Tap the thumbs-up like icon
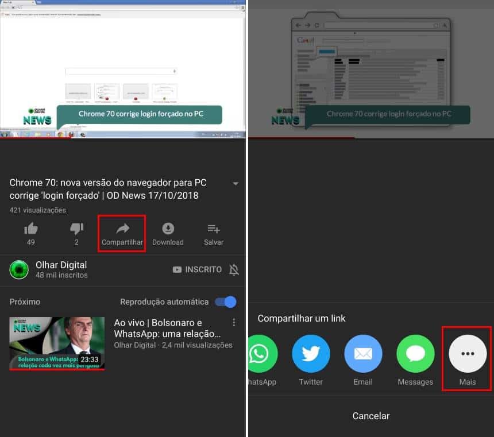 31,229
